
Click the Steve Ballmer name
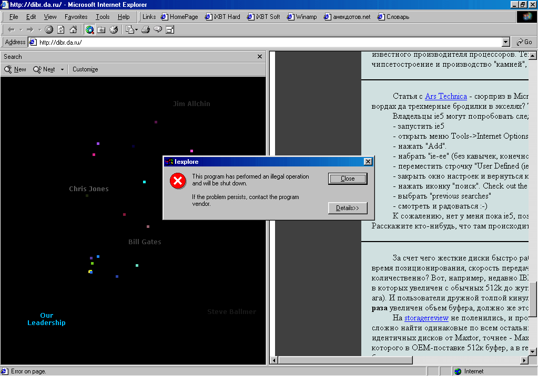231,312
